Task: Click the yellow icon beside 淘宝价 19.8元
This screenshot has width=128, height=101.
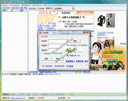Action: 113,38
